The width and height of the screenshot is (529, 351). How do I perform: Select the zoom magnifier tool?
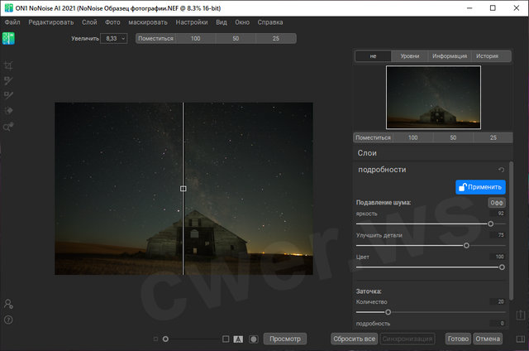[x=8, y=127]
